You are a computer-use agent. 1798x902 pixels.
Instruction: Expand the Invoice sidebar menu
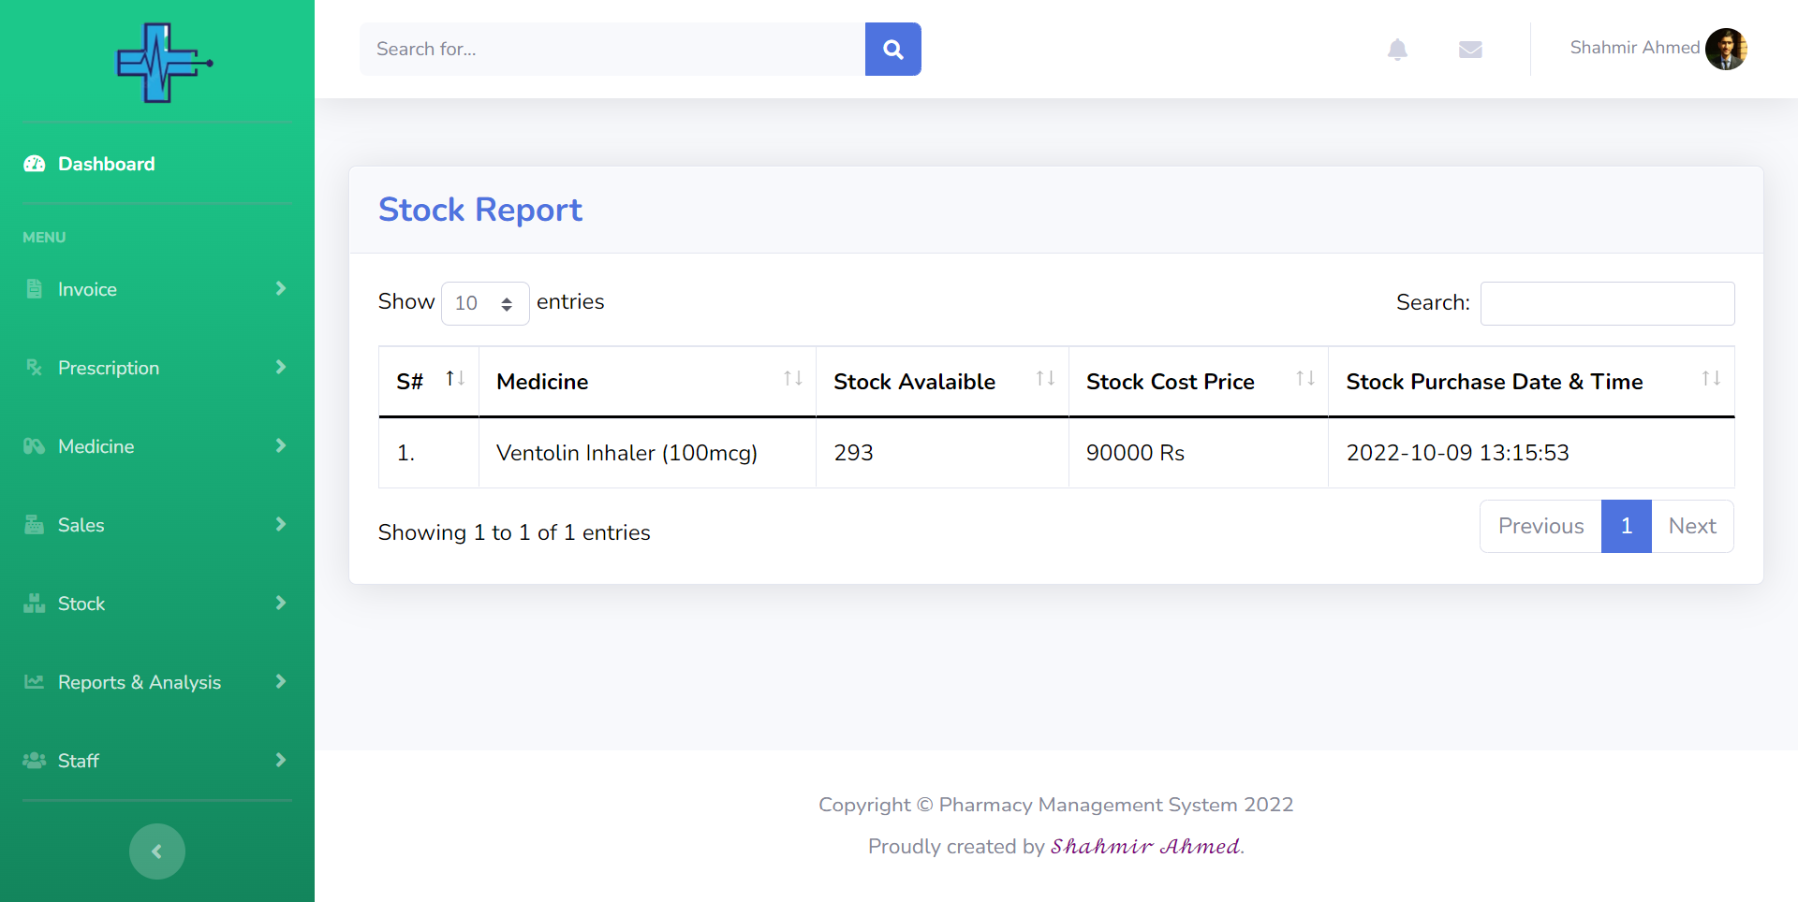155,289
